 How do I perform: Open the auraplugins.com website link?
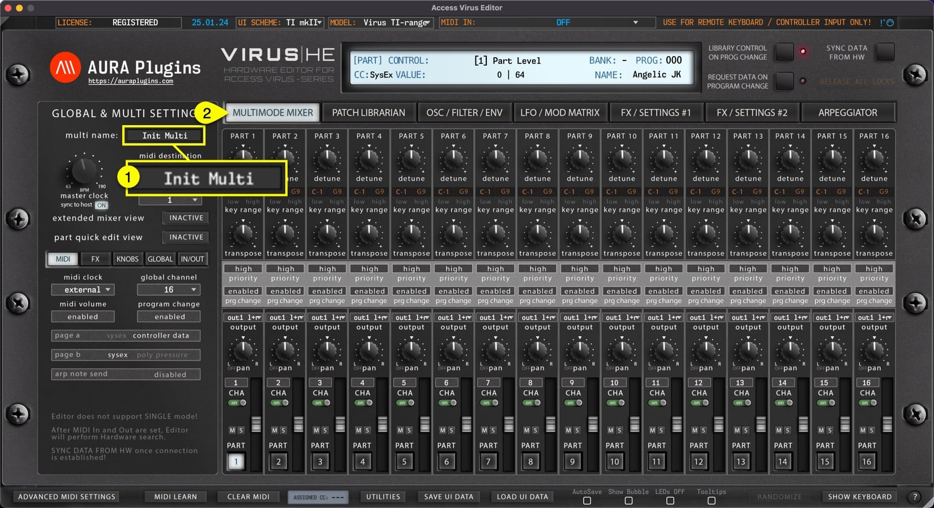pos(131,81)
